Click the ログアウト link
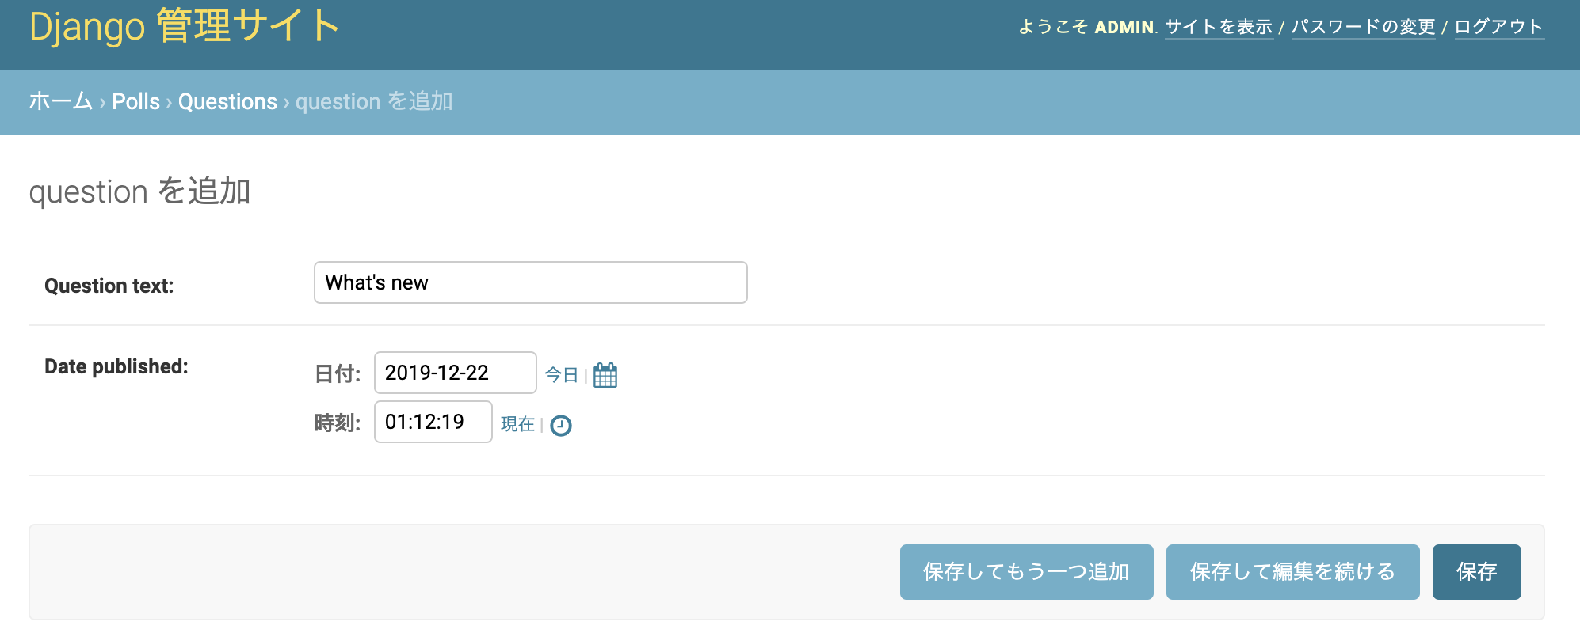 point(1499,27)
